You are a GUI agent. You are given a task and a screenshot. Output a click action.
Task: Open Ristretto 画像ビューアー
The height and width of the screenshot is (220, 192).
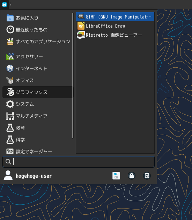[x=115, y=35]
